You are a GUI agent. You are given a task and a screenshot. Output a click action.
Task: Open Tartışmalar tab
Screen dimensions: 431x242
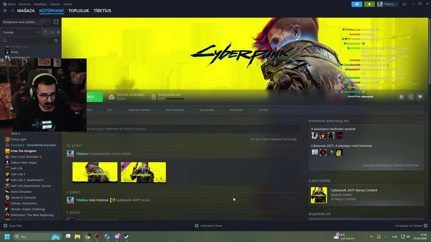point(207,110)
